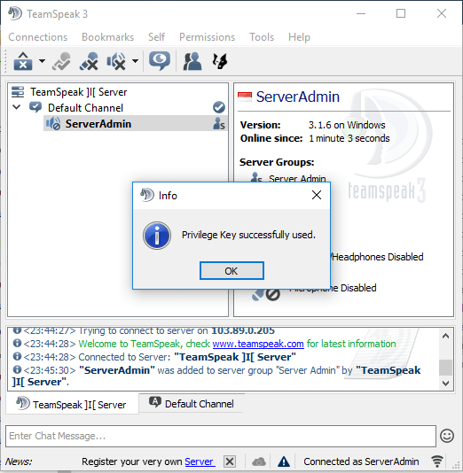Open the Permissions menu
The width and height of the screenshot is (463, 473).
[207, 37]
